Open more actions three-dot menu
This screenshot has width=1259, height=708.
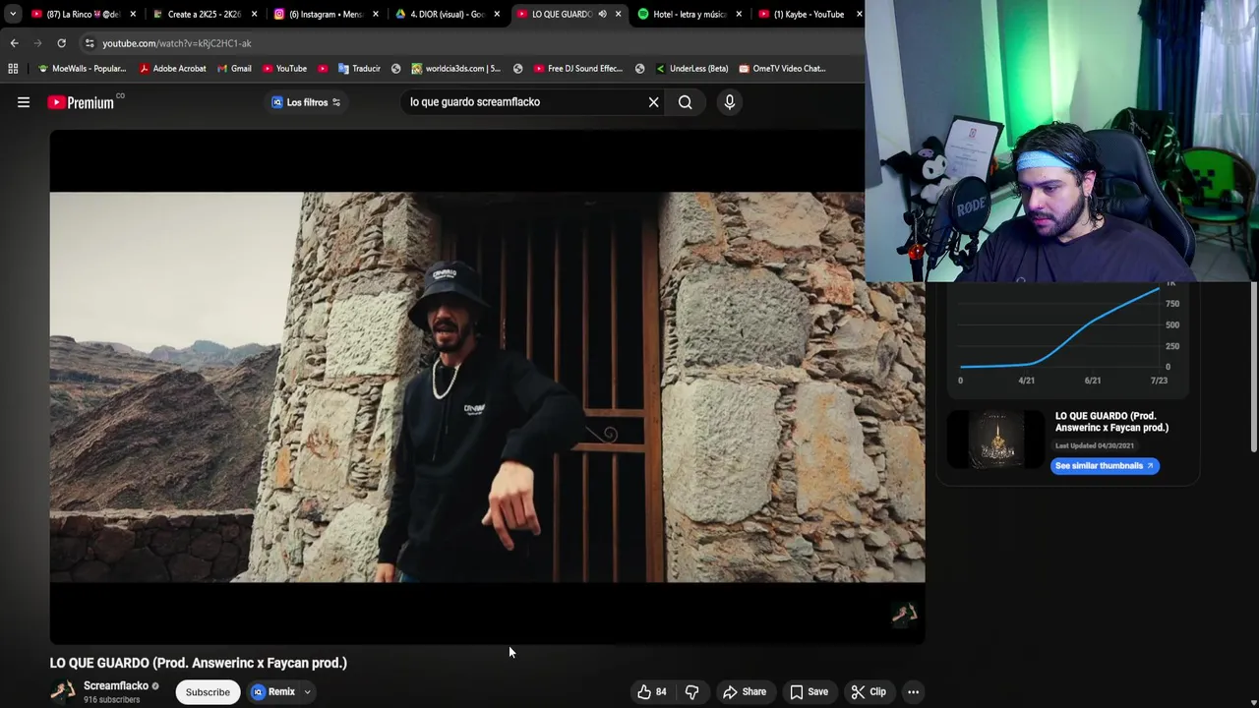[914, 692]
